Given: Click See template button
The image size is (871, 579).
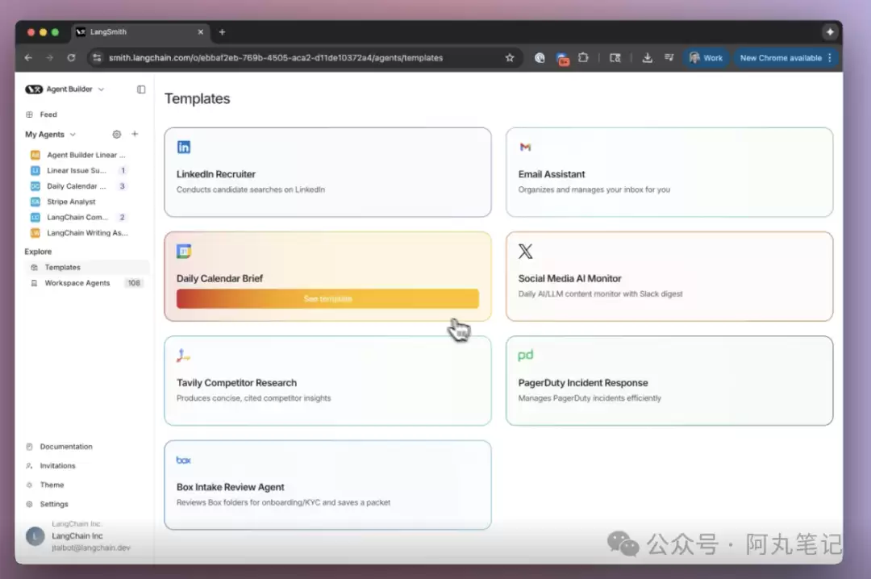Looking at the screenshot, I should (x=327, y=299).
